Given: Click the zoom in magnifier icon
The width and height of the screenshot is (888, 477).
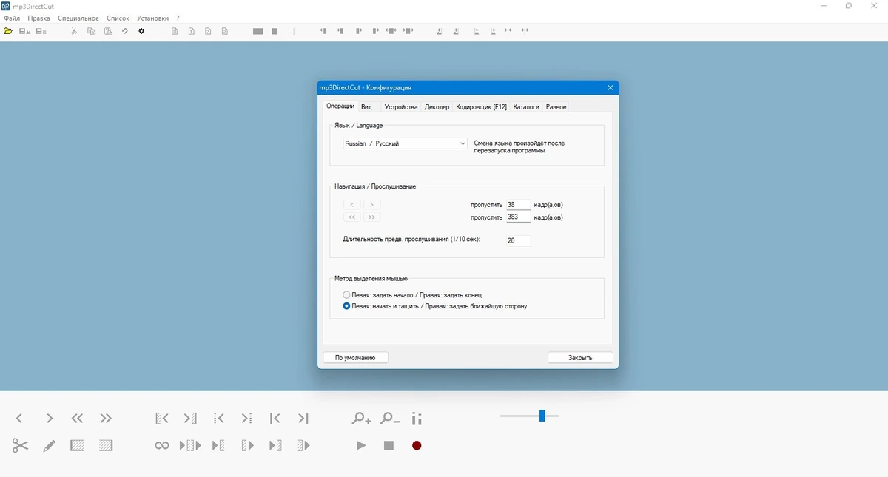Looking at the screenshot, I should (x=361, y=418).
